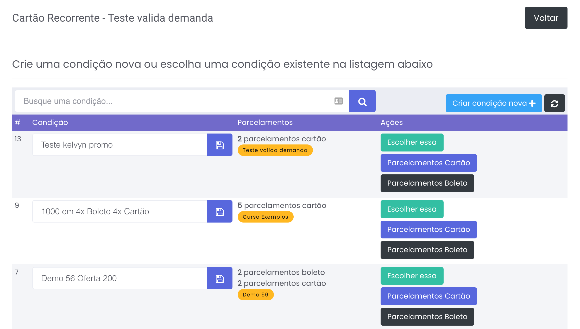Click "Criar condição nova" button
Viewport: 580px width, 329px height.
(x=494, y=103)
